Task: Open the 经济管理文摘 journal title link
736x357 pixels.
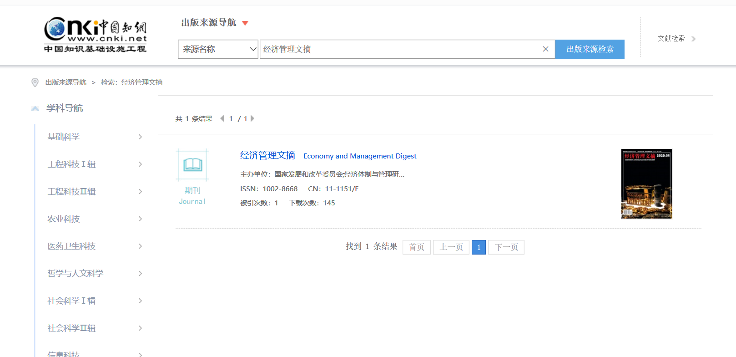Action: click(267, 156)
